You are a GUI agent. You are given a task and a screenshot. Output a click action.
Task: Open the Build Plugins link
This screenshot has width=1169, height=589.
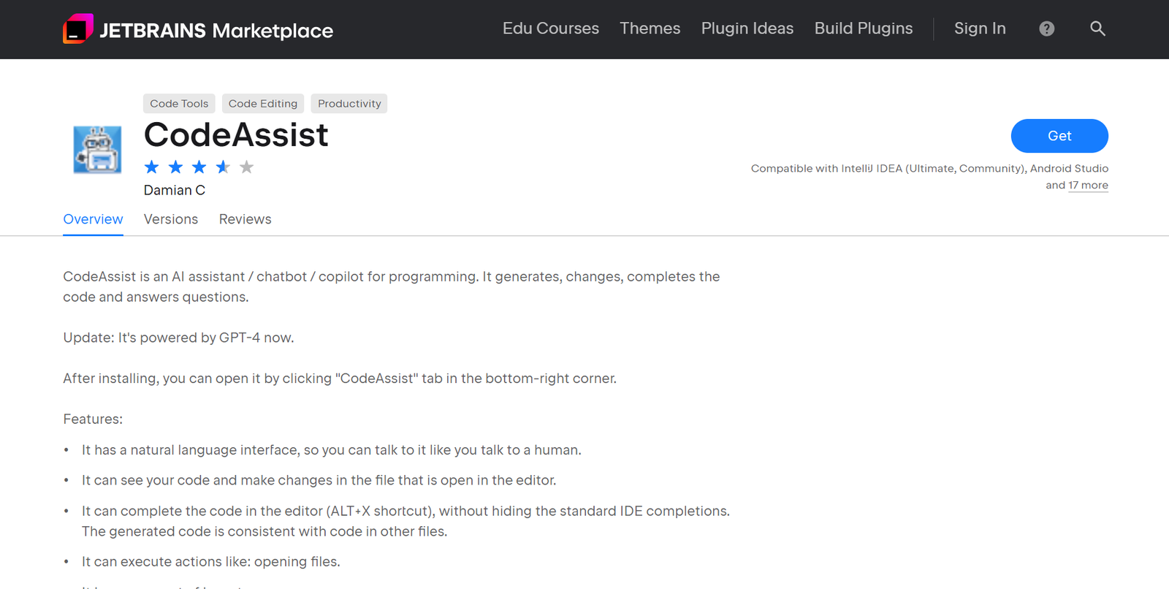coord(864,28)
